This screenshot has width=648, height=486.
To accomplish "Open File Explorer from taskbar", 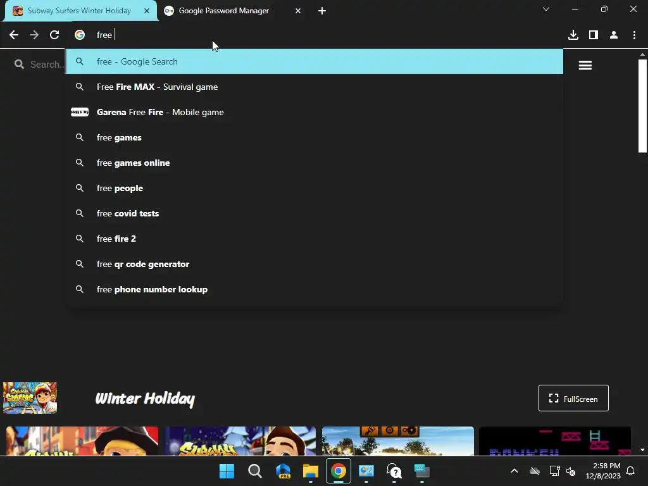I will coord(310,471).
